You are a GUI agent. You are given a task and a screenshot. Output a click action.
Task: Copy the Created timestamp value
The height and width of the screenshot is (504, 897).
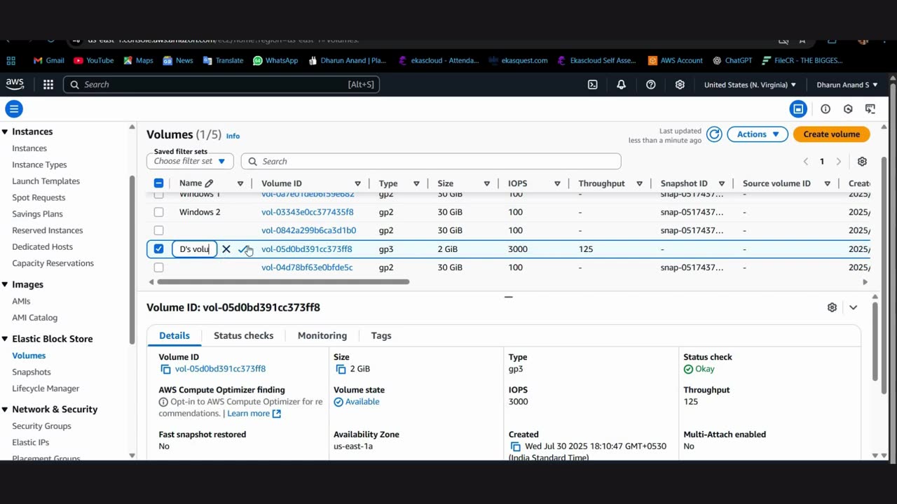[515, 447]
